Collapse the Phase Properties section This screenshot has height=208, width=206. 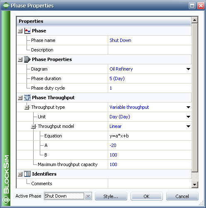coord(20,60)
